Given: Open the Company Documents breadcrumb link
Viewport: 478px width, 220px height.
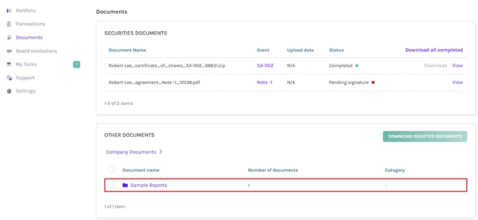Looking at the screenshot, I should tap(131, 152).
